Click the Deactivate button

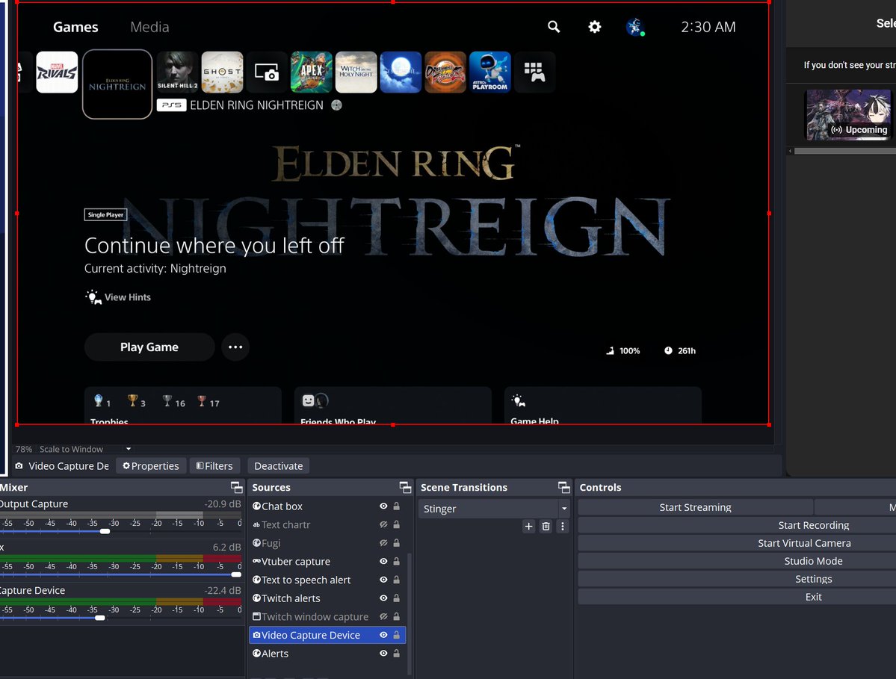click(x=278, y=466)
